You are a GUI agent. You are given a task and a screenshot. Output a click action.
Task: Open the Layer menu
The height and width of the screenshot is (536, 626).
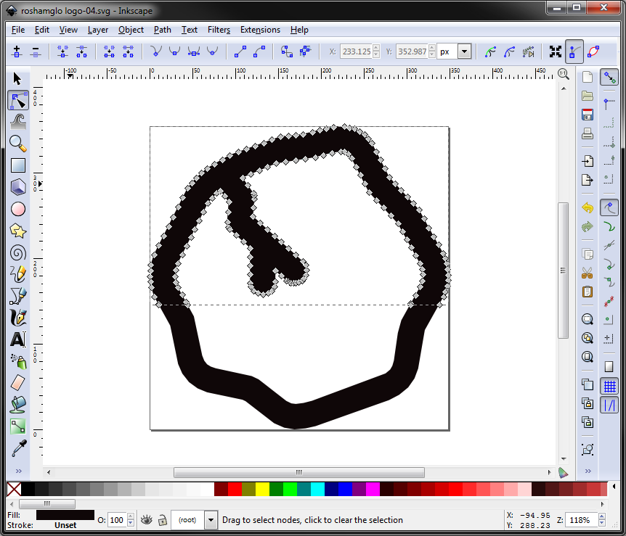[98, 30]
